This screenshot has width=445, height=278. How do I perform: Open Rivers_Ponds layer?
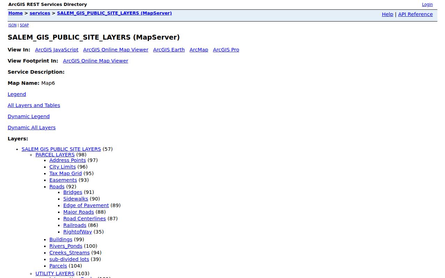pos(66,246)
